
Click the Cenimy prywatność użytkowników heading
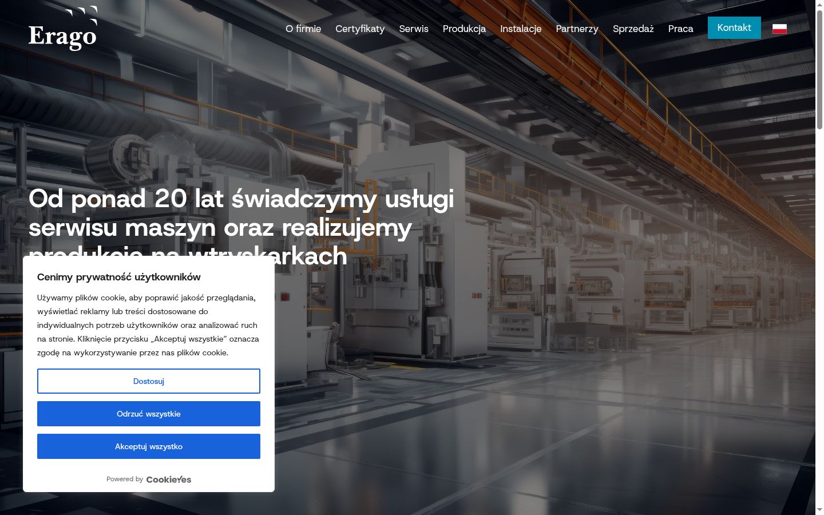pos(119,277)
